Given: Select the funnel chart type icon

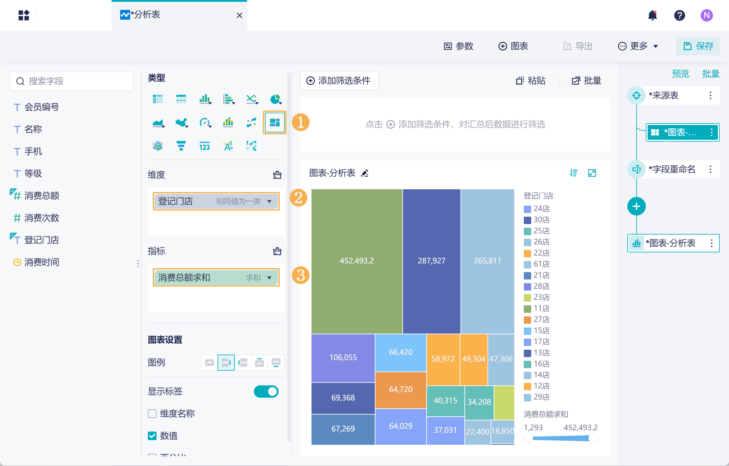Looking at the screenshot, I should (181, 146).
